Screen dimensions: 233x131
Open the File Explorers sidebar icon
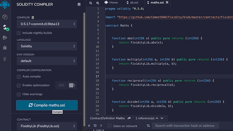pos(5,17)
